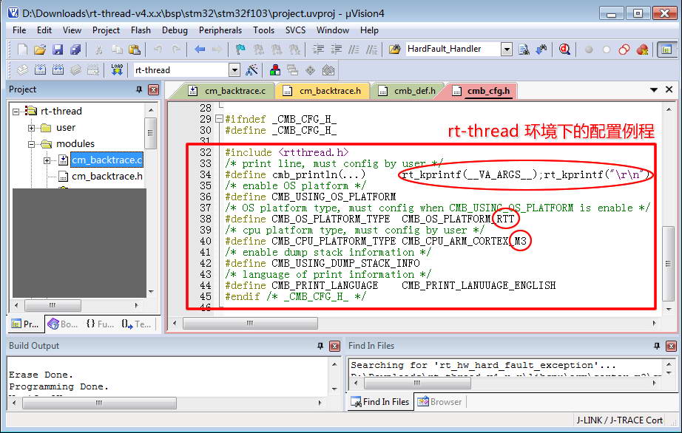Collapse the #ifndef code fold at line 29
Image resolution: width=682 pixels, height=433 pixels.
point(219,119)
